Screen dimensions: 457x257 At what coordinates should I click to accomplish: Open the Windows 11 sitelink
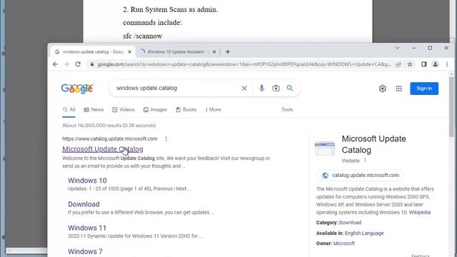(x=87, y=228)
